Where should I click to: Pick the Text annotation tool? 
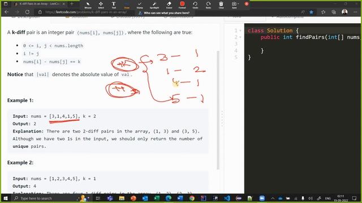coord(114,5)
